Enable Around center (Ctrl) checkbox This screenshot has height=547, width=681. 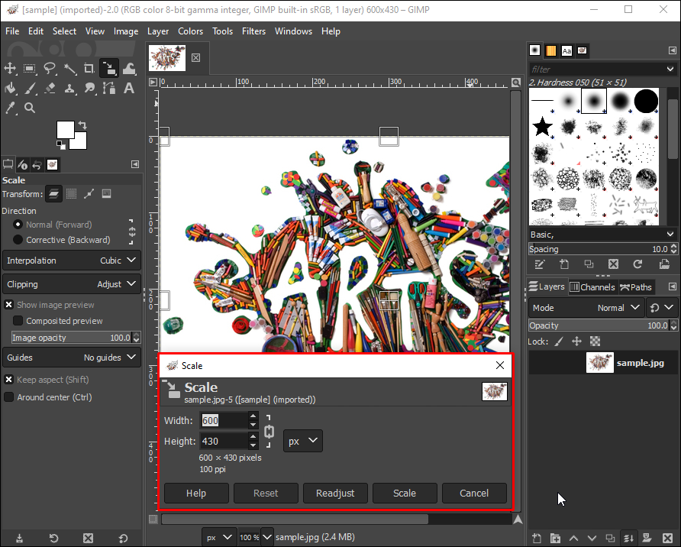[x=9, y=397]
